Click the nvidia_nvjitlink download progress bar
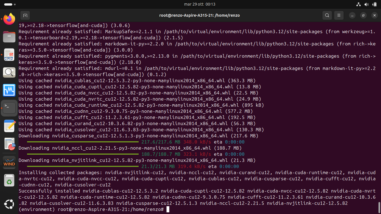Image resolution: width=381 pixels, height=214 pixels. pyautogui.click(x=83, y=166)
